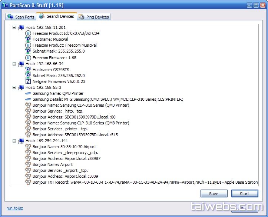This screenshot has width=268, height=217.
Task: Click the subnet mask 255.255.252.0 icon
Action: pyautogui.click(x=28, y=76)
